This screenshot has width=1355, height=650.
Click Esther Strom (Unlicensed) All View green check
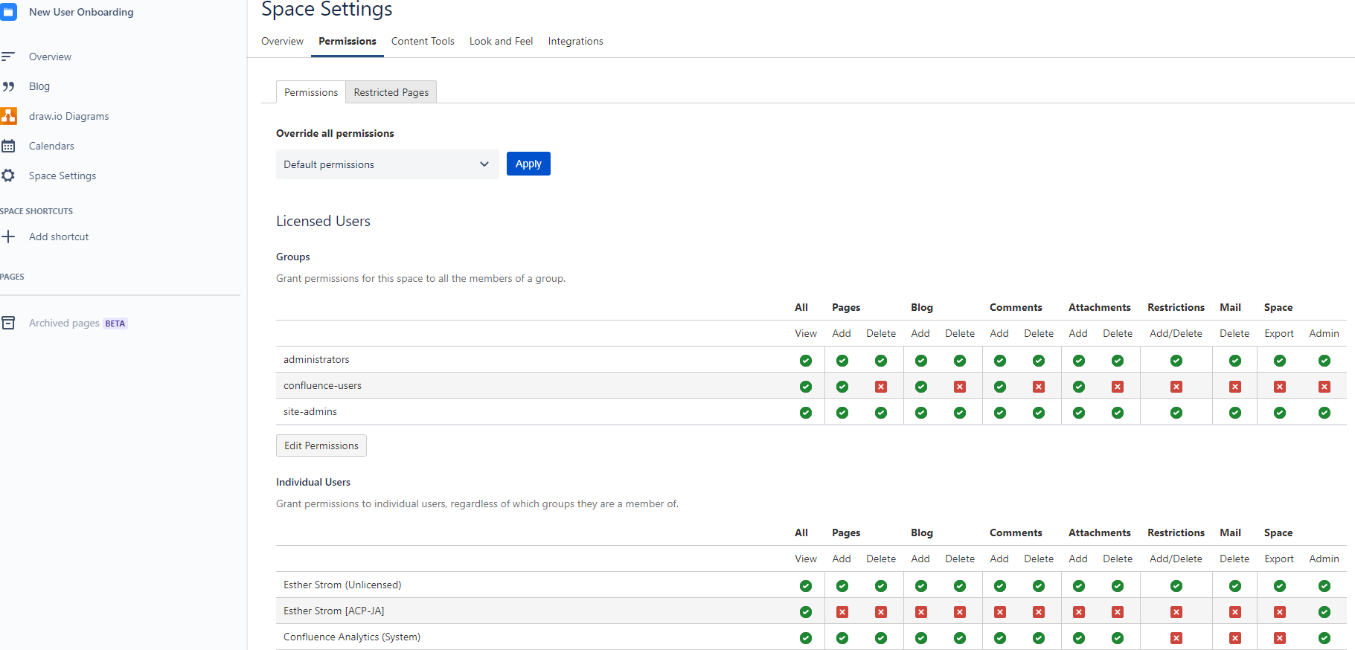(806, 586)
